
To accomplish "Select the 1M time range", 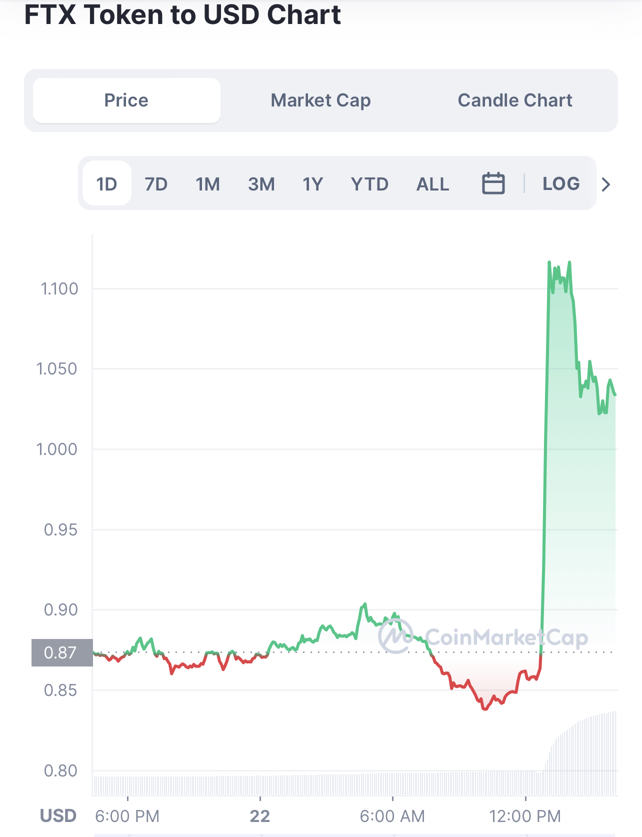I will coord(207,184).
